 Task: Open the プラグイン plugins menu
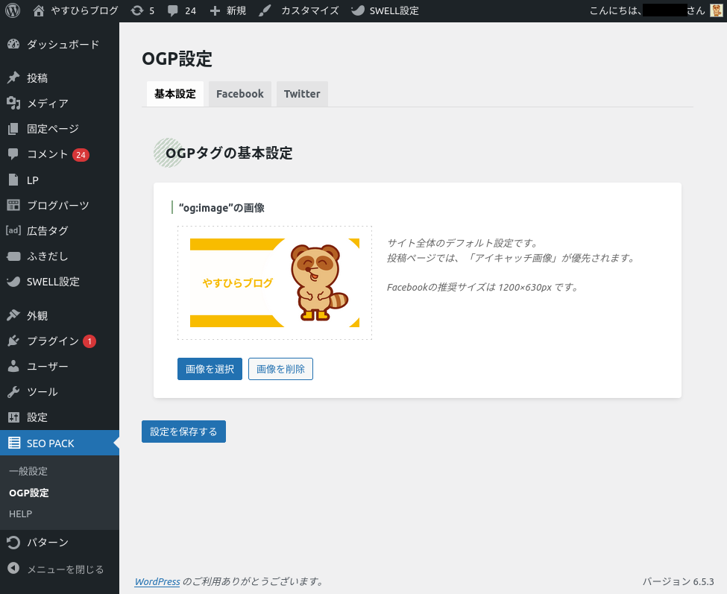52,341
